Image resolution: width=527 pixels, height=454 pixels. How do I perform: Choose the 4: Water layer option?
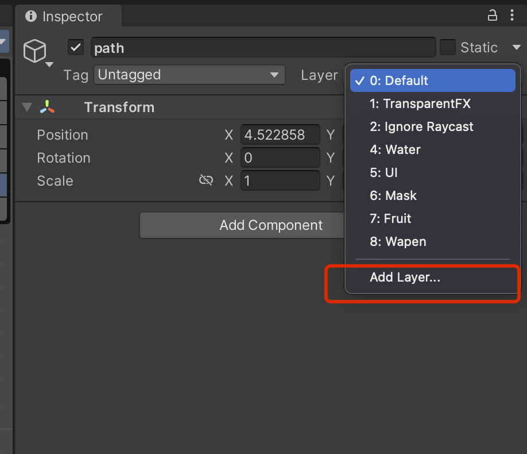point(395,150)
